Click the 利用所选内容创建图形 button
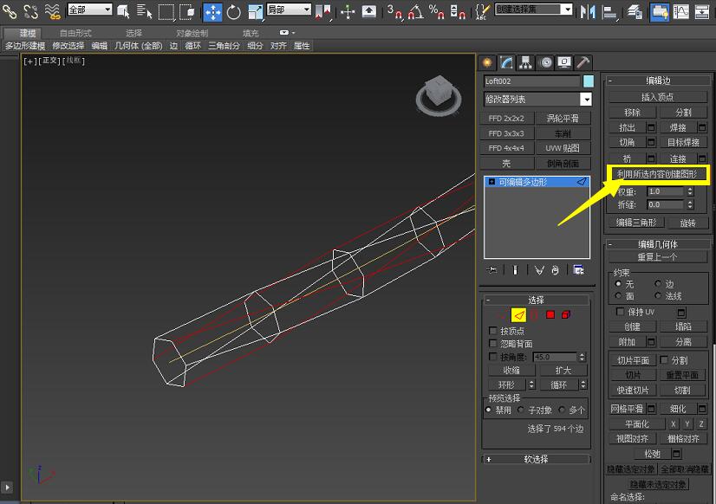Screen dimensions: 716x504 point(657,175)
